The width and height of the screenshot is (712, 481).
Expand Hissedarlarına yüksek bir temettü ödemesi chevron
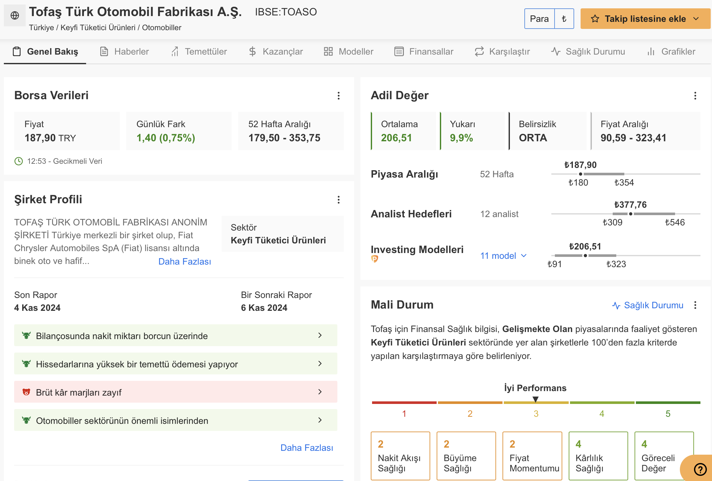(320, 363)
